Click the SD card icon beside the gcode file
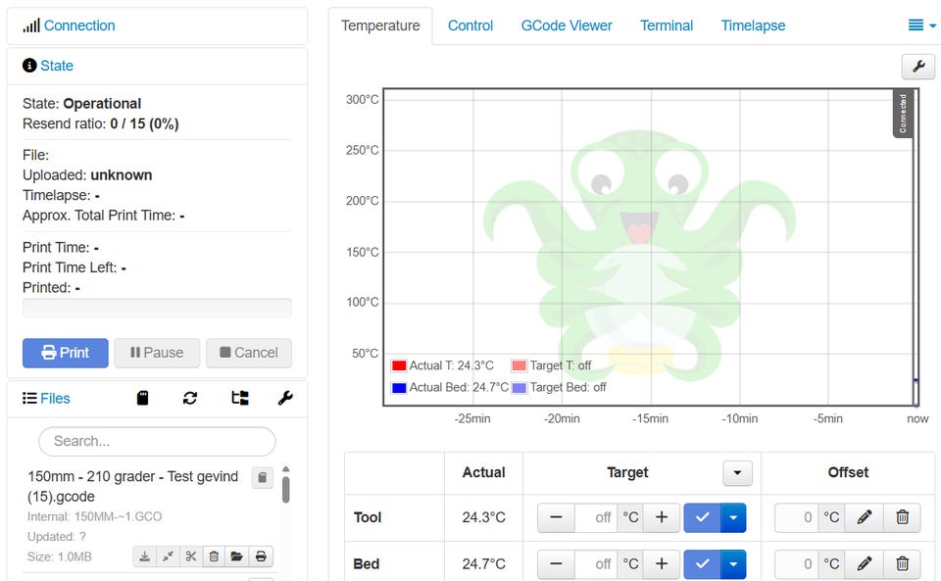 (263, 478)
